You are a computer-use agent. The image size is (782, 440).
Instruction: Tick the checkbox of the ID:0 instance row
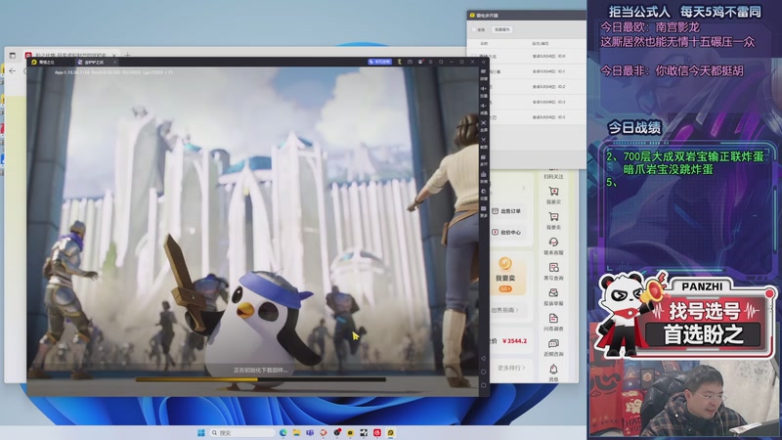tap(474, 57)
